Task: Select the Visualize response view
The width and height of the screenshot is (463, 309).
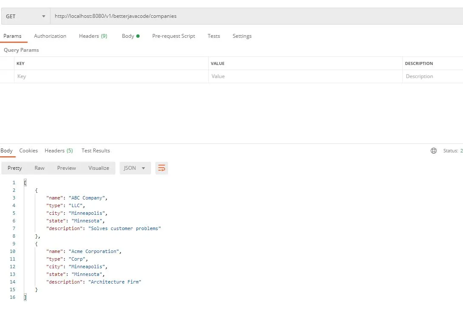Action: (99, 168)
